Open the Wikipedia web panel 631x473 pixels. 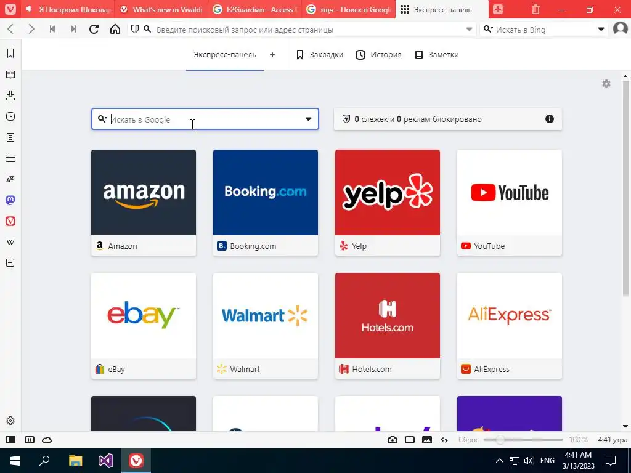pos(10,242)
